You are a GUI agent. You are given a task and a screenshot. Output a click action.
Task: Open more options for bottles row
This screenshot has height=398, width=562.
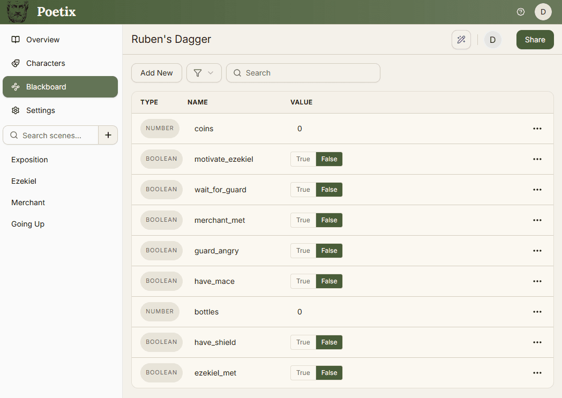[x=537, y=312]
